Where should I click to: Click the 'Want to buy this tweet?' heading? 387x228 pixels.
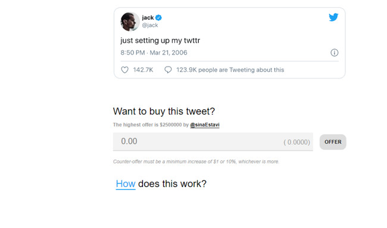coord(164,111)
